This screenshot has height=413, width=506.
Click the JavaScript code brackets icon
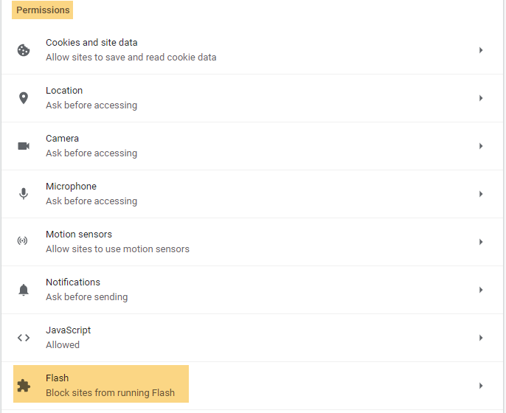click(x=24, y=338)
